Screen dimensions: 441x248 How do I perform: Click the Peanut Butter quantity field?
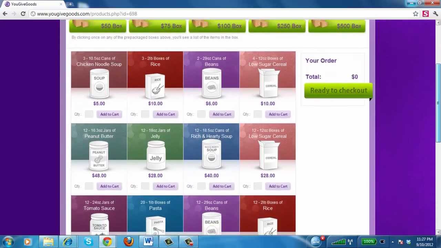[89, 186]
